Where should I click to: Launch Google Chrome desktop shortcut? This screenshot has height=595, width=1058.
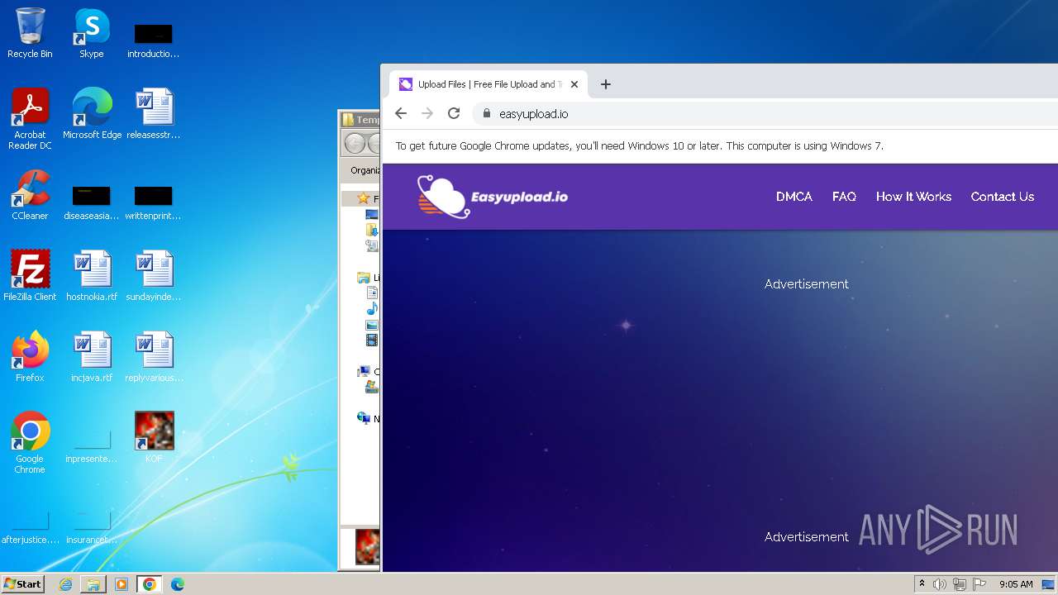[30, 443]
